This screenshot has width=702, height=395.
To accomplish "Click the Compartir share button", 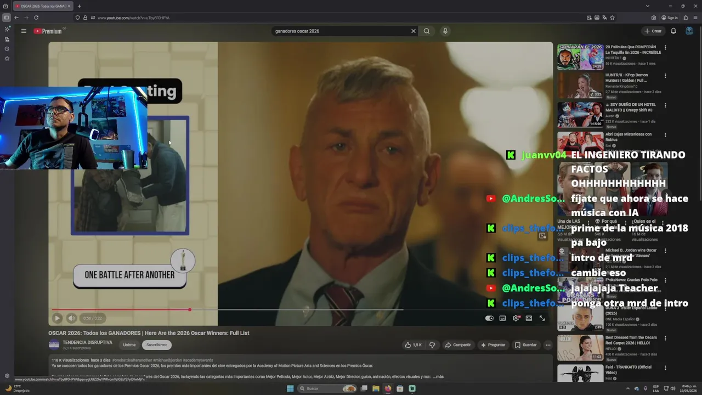I will coord(458,345).
